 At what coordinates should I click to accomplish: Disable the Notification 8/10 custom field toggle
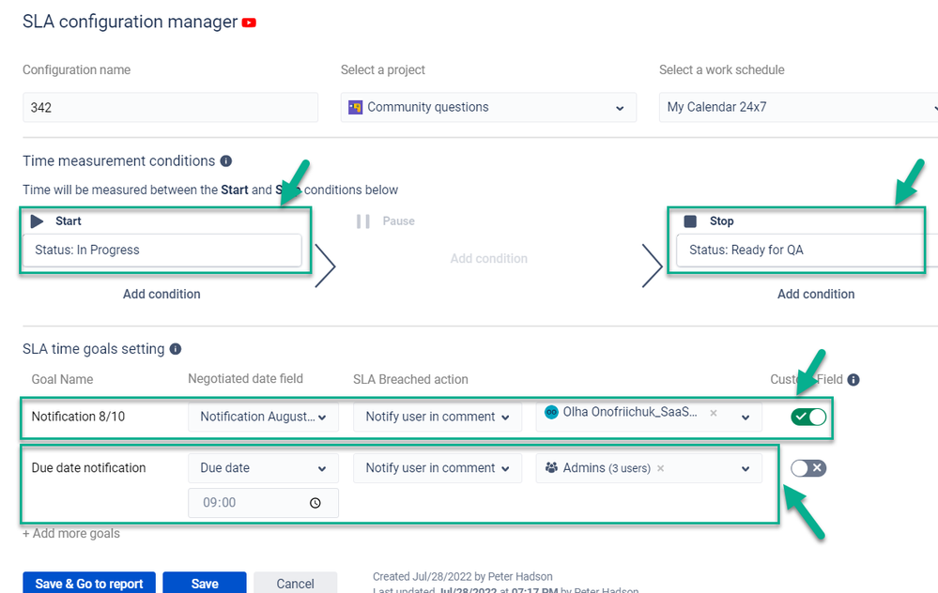tap(808, 417)
